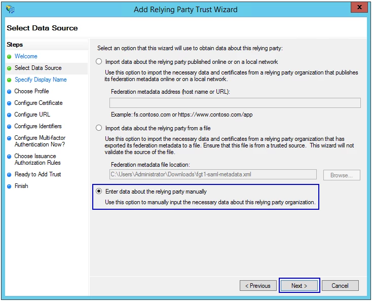
Task: Click the Finish step text
Action: click(21, 186)
